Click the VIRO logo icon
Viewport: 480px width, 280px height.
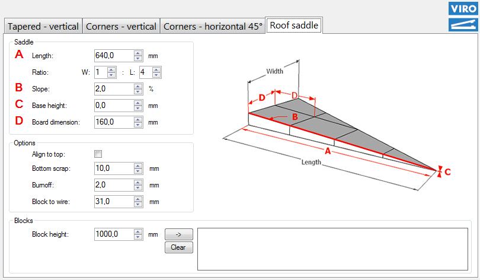(x=463, y=8)
